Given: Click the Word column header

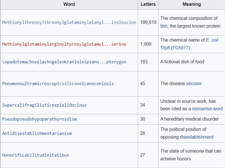Looking at the screenshot, I should (69, 4).
